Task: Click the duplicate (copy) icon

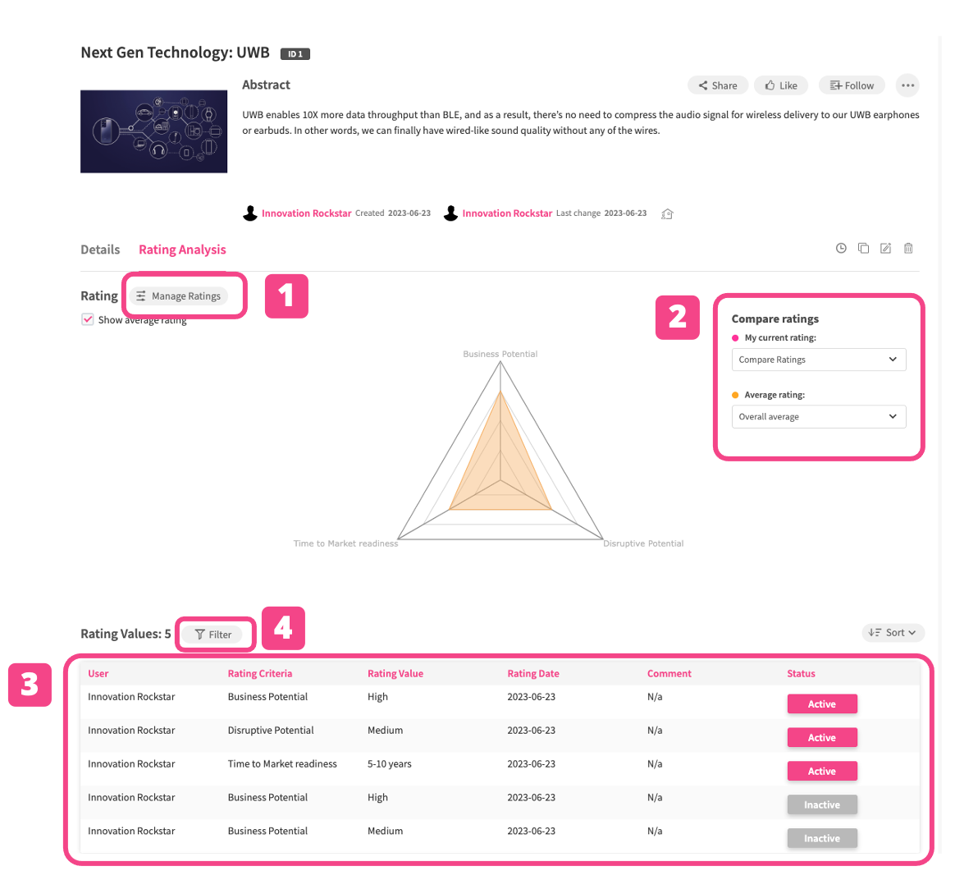Action: coord(863,249)
